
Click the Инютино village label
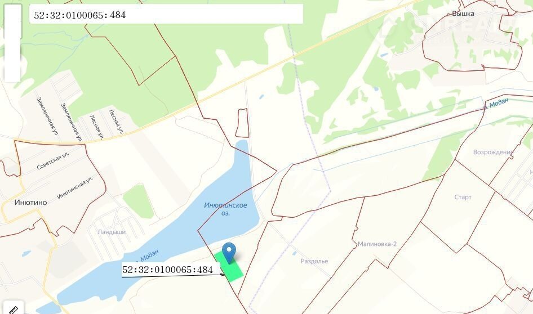[30, 203]
